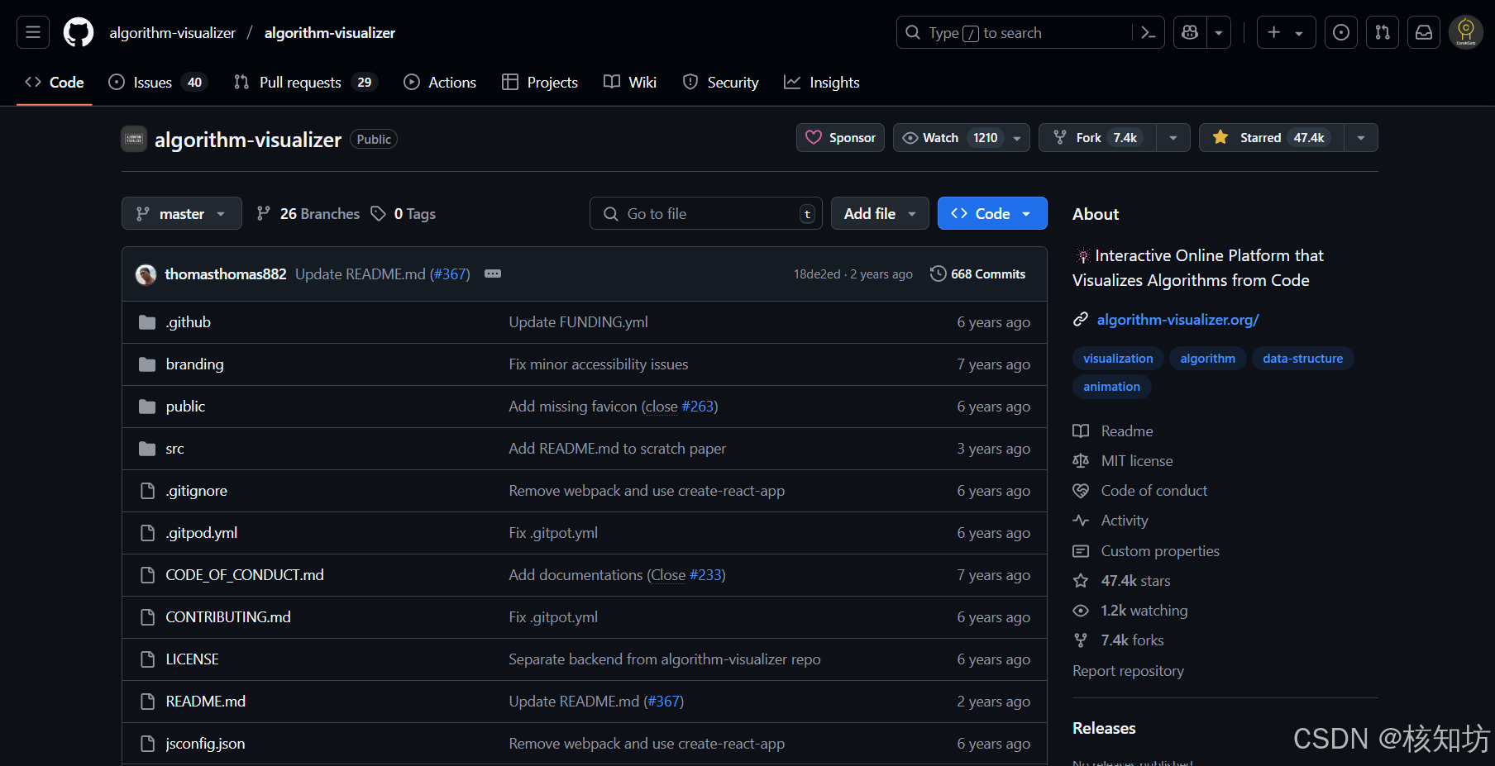Open the LICENSE file
The height and width of the screenshot is (766, 1495).
(192, 659)
